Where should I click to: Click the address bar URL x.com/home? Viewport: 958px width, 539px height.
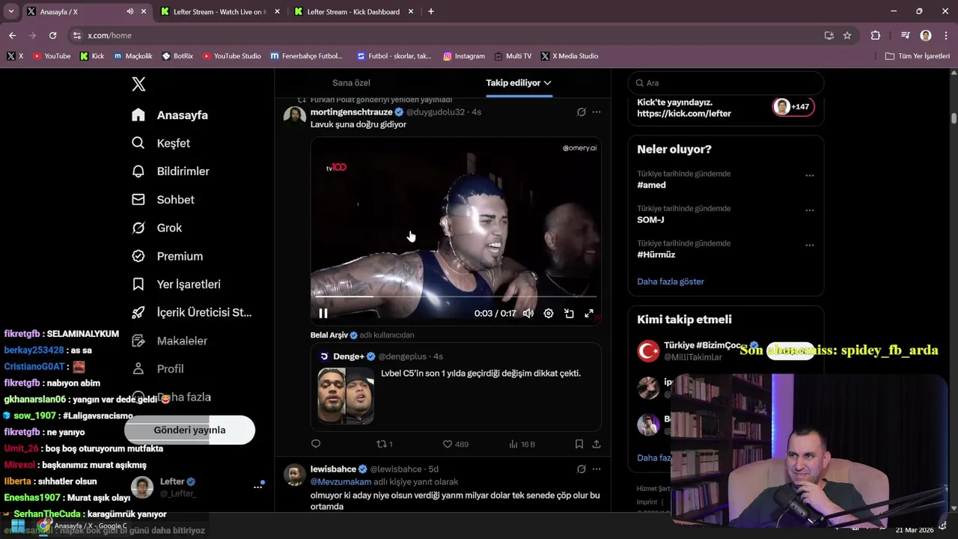click(x=109, y=35)
